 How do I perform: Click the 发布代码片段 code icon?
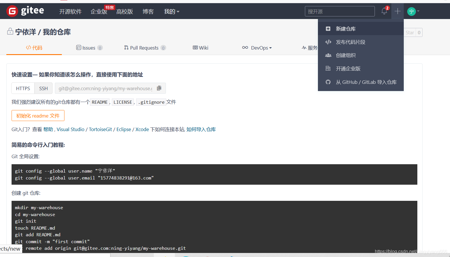(328, 42)
